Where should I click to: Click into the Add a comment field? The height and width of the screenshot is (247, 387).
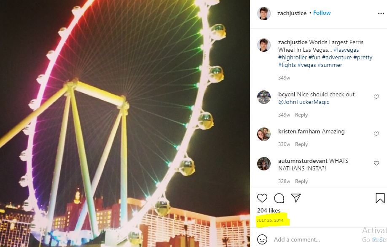[317, 239]
